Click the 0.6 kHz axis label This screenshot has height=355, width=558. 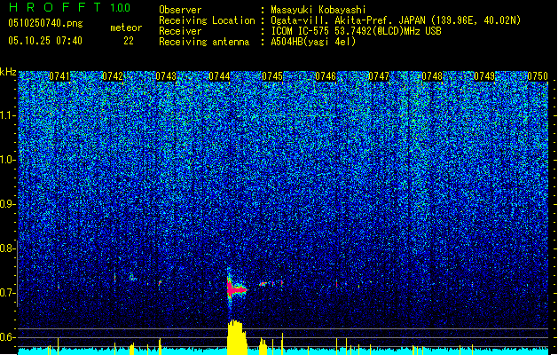pyautogui.click(x=8, y=337)
